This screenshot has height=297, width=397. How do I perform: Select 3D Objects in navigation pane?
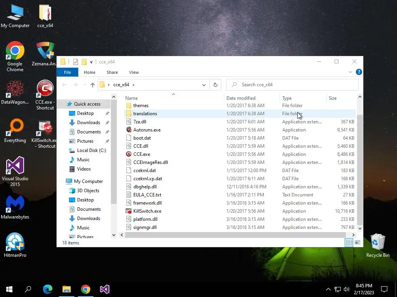coord(88,190)
